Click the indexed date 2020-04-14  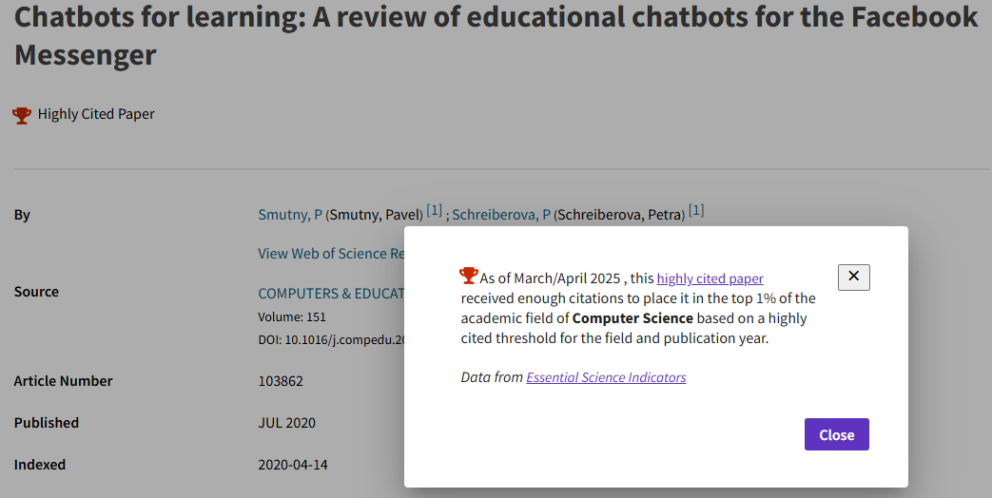[293, 465]
